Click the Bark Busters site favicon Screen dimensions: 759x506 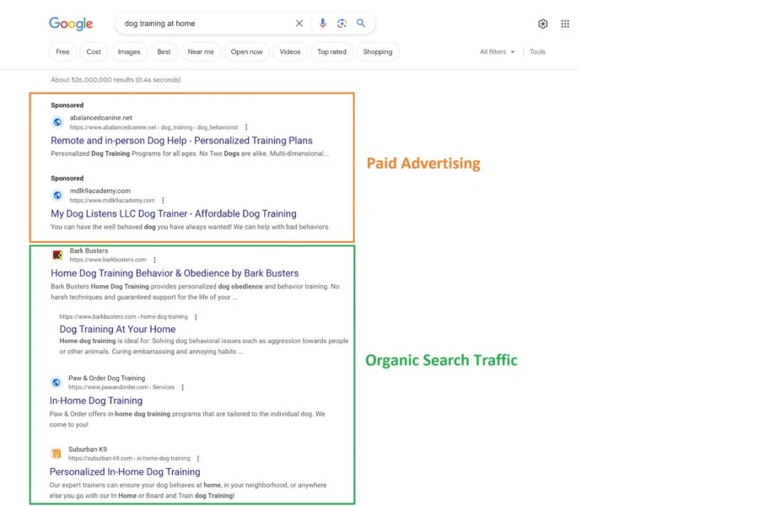(x=57, y=254)
